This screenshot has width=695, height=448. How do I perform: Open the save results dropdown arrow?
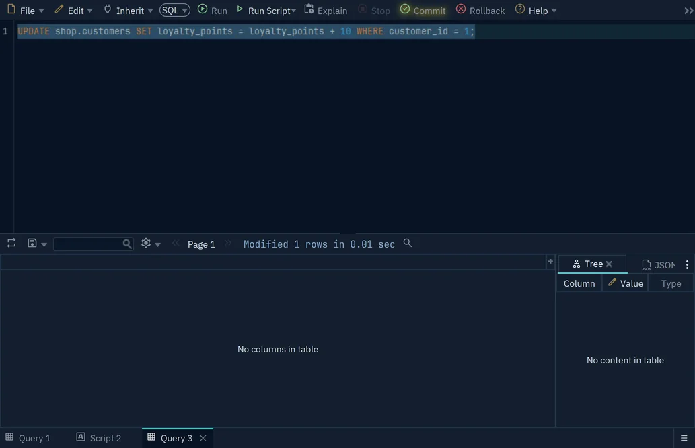[x=44, y=244]
